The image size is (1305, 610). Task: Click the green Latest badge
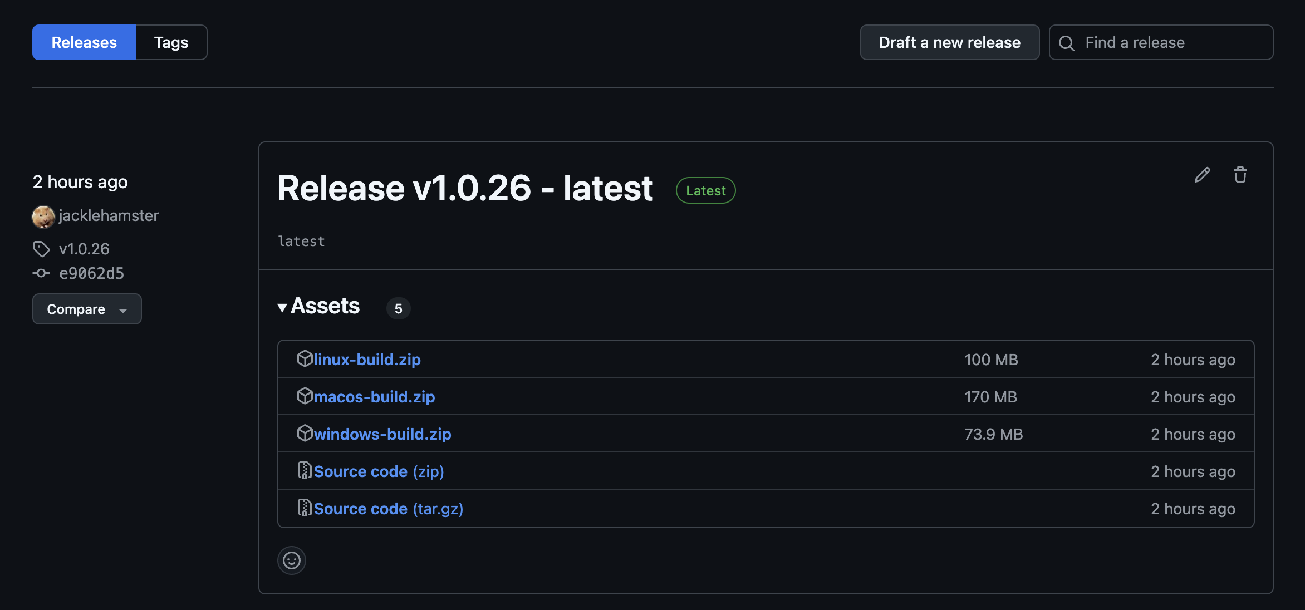(x=706, y=190)
